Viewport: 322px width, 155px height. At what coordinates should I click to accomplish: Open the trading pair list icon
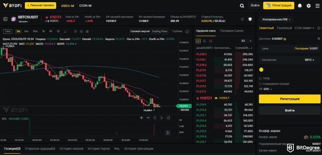tap(5, 19)
